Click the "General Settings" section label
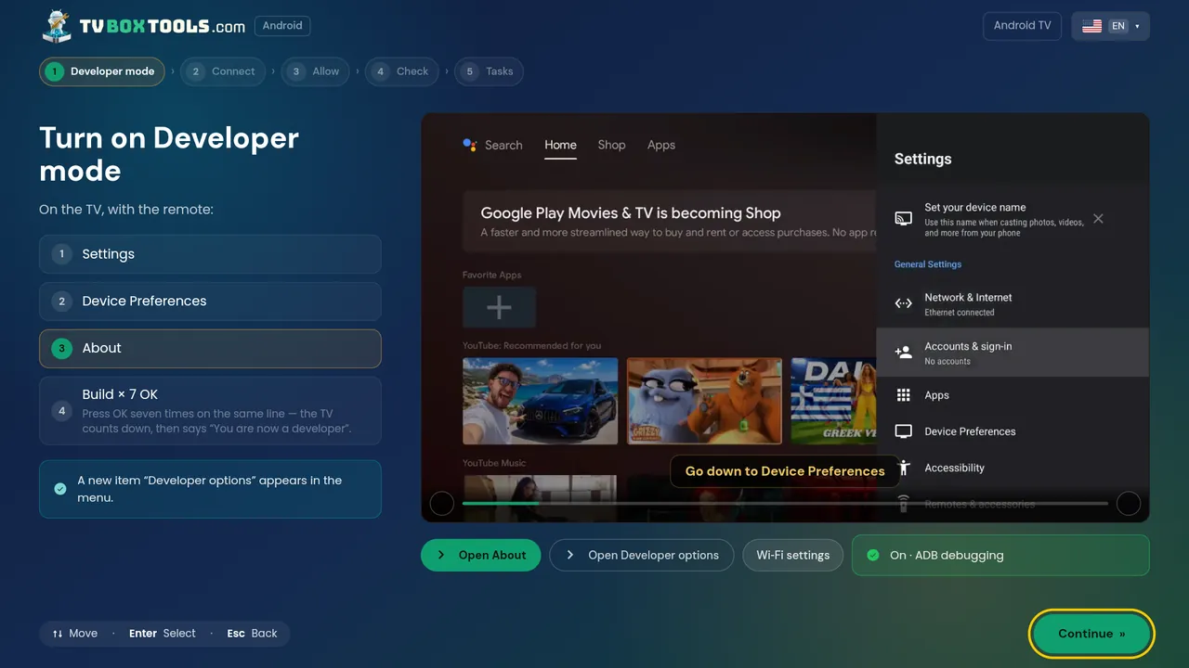 [x=928, y=264]
